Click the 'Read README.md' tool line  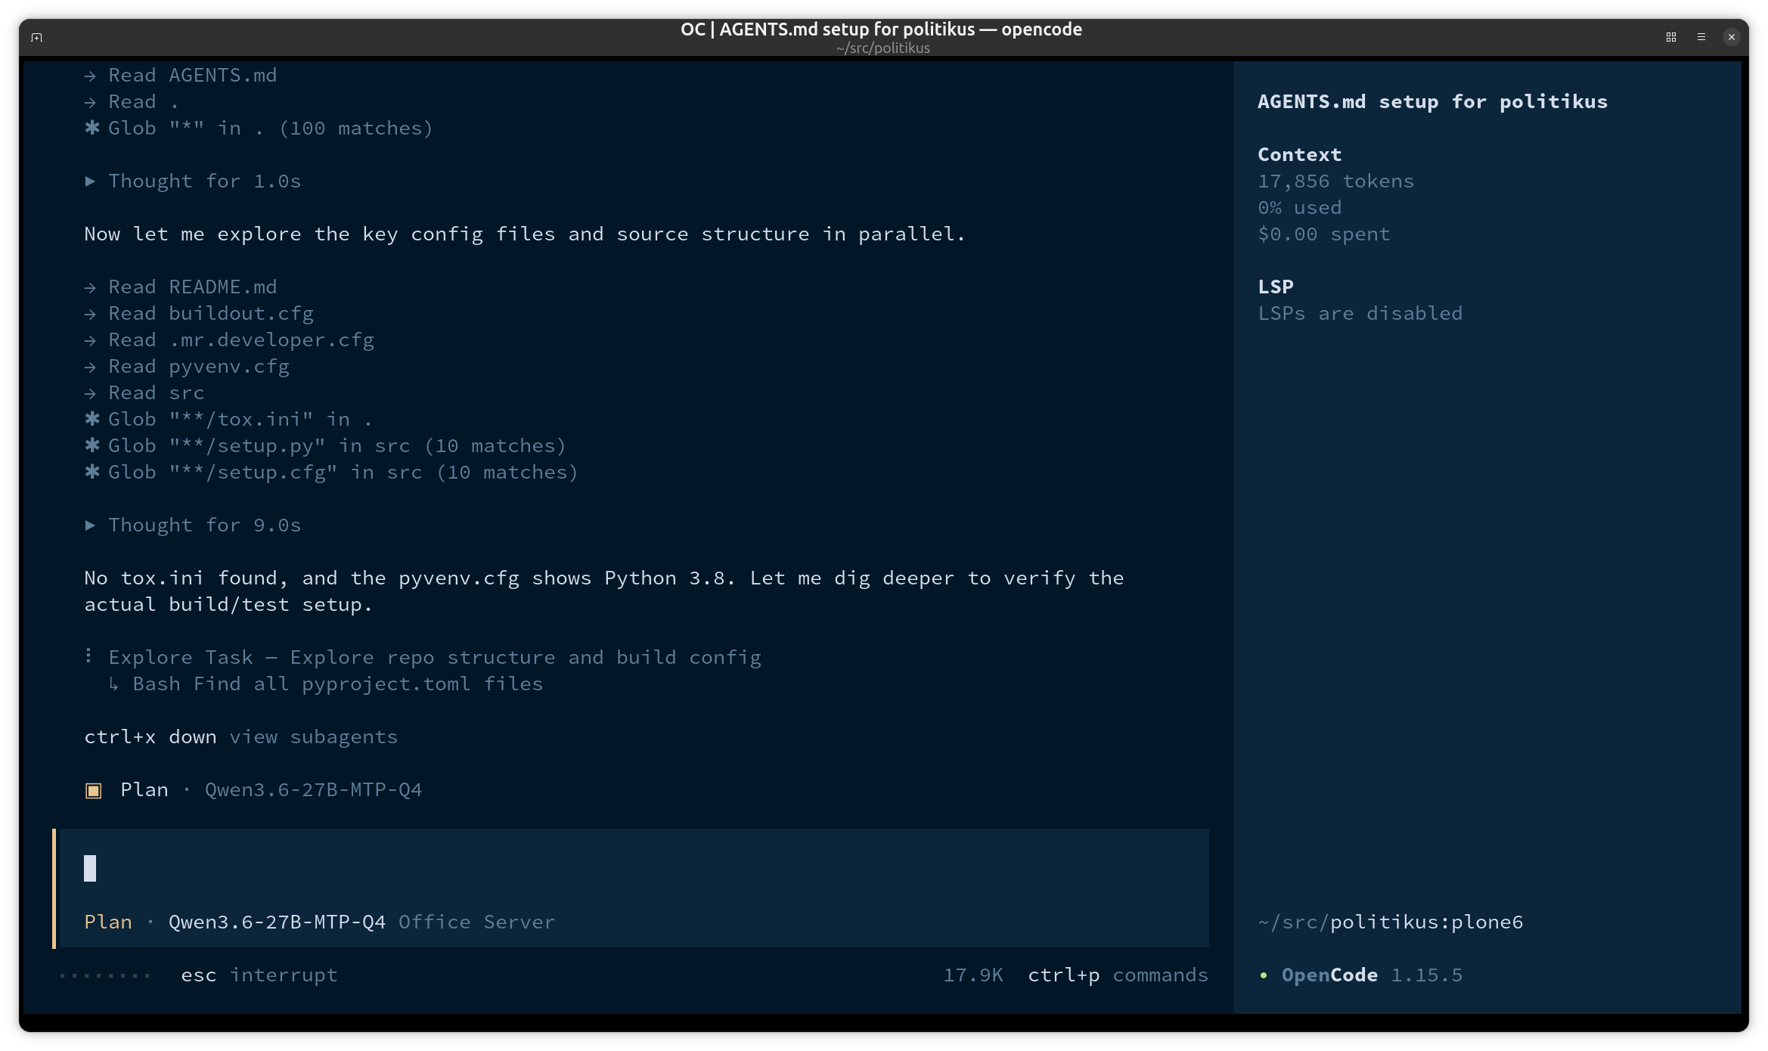181,287
